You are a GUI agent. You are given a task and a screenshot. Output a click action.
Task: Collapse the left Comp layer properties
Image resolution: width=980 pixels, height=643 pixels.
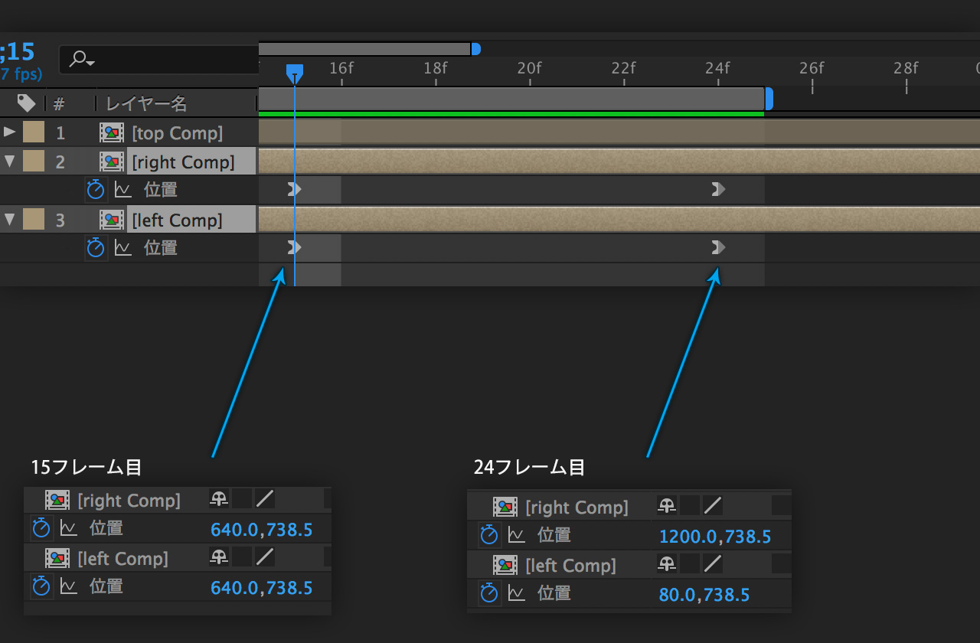[x=9, y=220]
